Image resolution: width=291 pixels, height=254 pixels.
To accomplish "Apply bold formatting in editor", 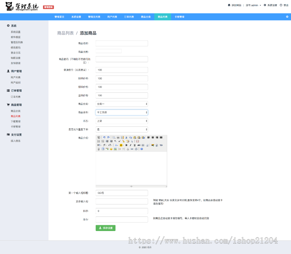I will tap(126, 145).
